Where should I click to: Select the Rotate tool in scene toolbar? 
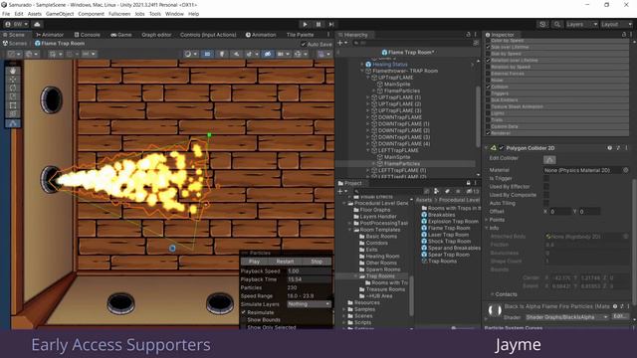click(13, 88)
